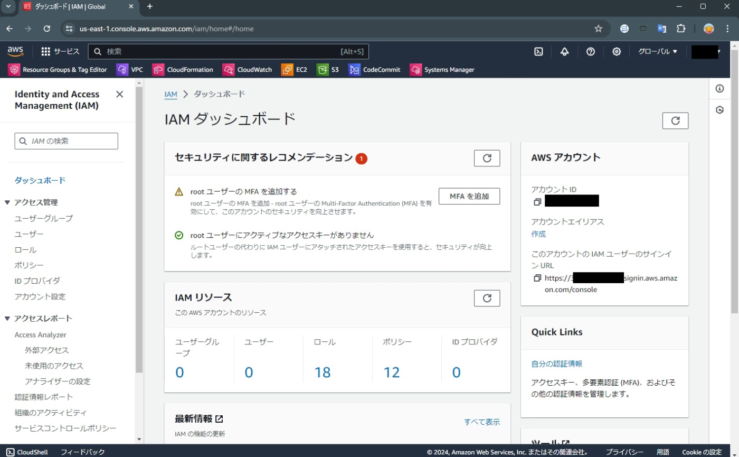Open アカウント設定 in the sidebar

[x=40, y=296]
